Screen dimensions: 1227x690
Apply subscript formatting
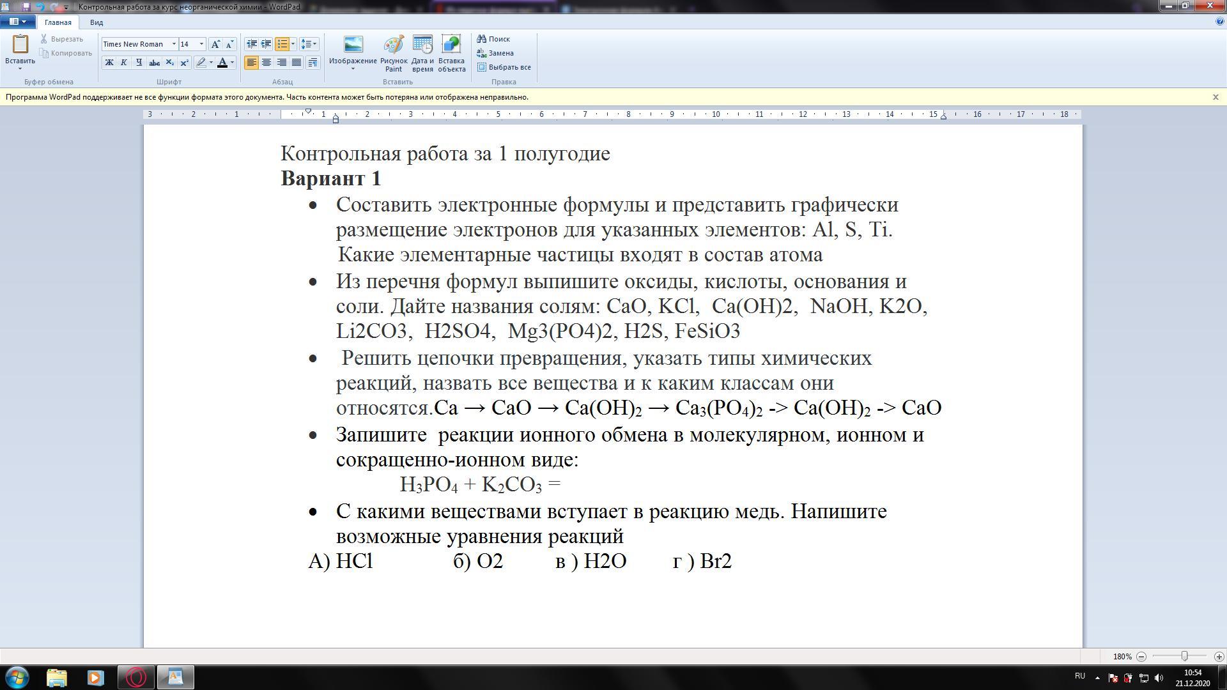coord(169,63)
